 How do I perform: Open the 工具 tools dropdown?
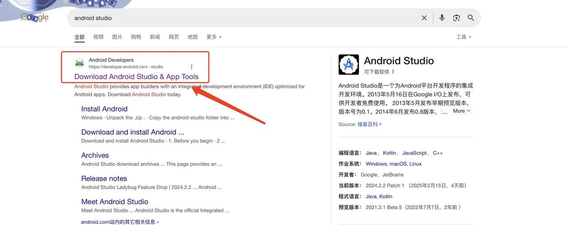click(464, 37)
